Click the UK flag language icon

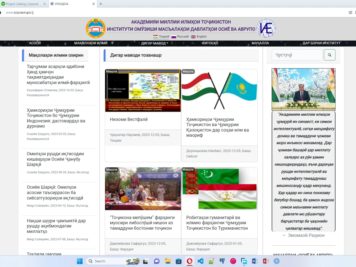tap(193, 37)
